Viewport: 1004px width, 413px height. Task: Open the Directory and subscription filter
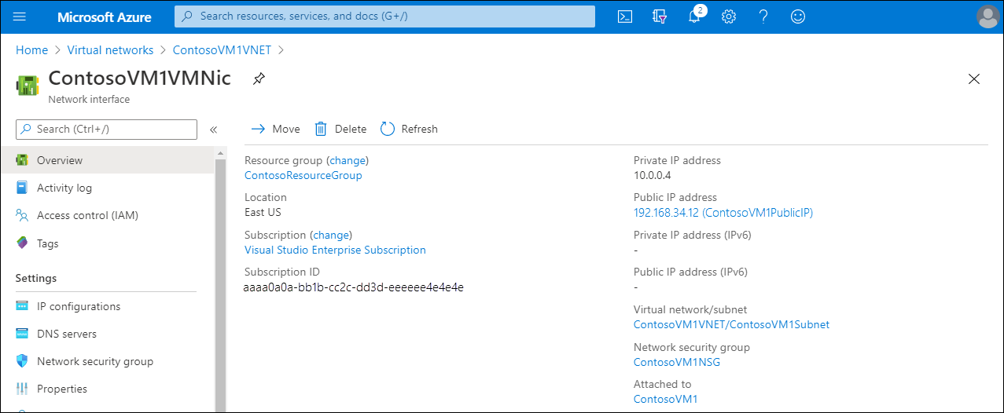pyautogui.click(x=660, y=16)
